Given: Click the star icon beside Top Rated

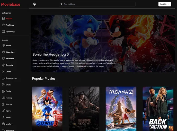Looking at the screenshot, I should pos(3,25).
